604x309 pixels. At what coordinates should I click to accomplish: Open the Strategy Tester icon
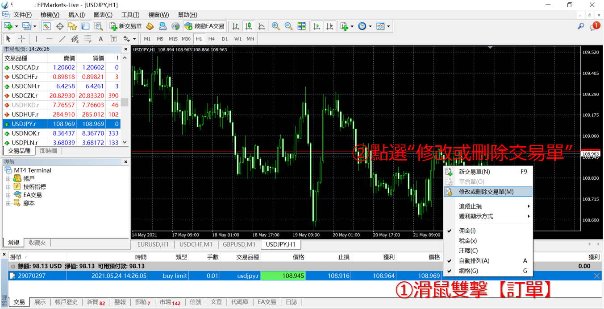point(98,26)
